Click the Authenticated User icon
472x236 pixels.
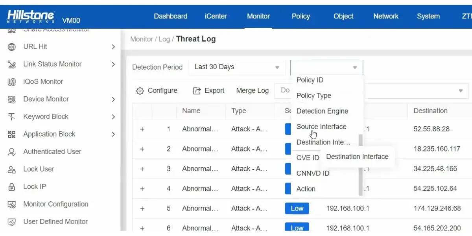[x=12, y=152]
